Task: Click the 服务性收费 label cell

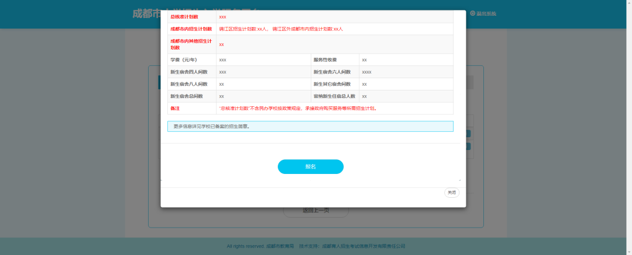Action: pyautogui.click(x=325, y=60)
